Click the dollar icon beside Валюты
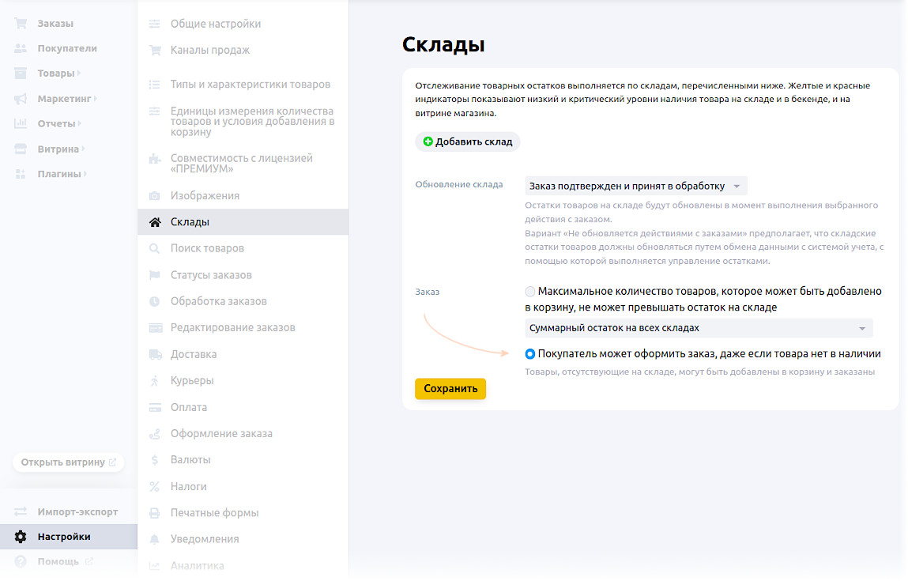 pos(155,460)
